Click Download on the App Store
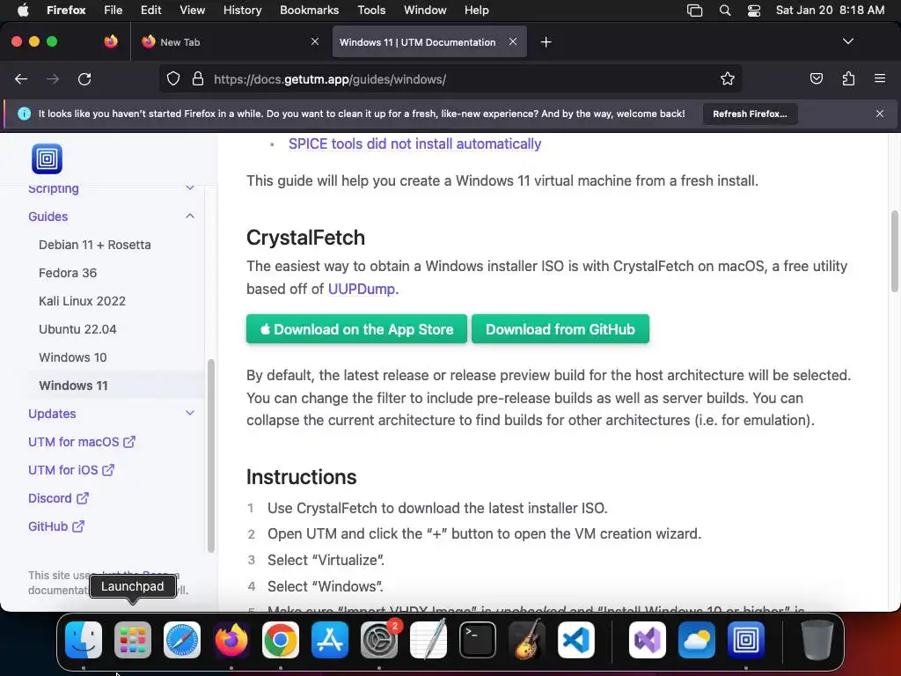This screenshot has width=901, height=676. 356,329
